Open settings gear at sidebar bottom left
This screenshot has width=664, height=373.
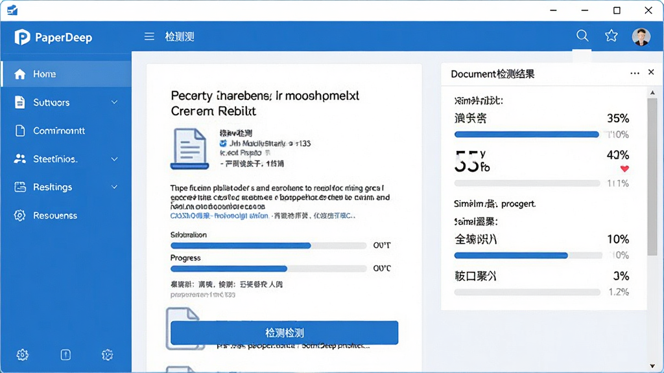[x=23, y=354]
